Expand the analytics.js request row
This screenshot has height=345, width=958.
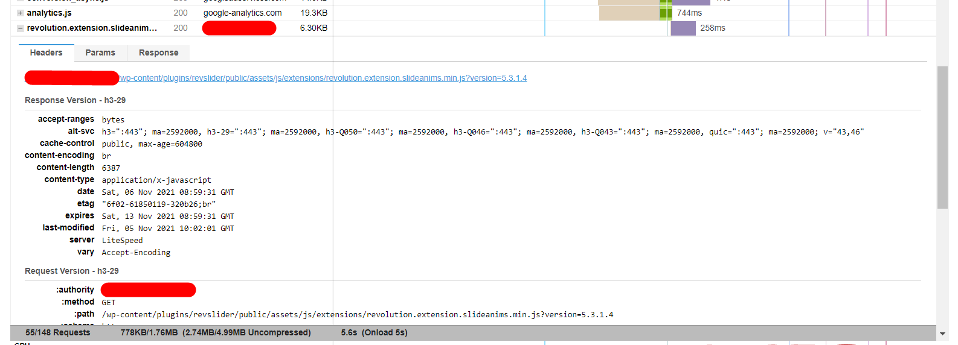(21, 13)
